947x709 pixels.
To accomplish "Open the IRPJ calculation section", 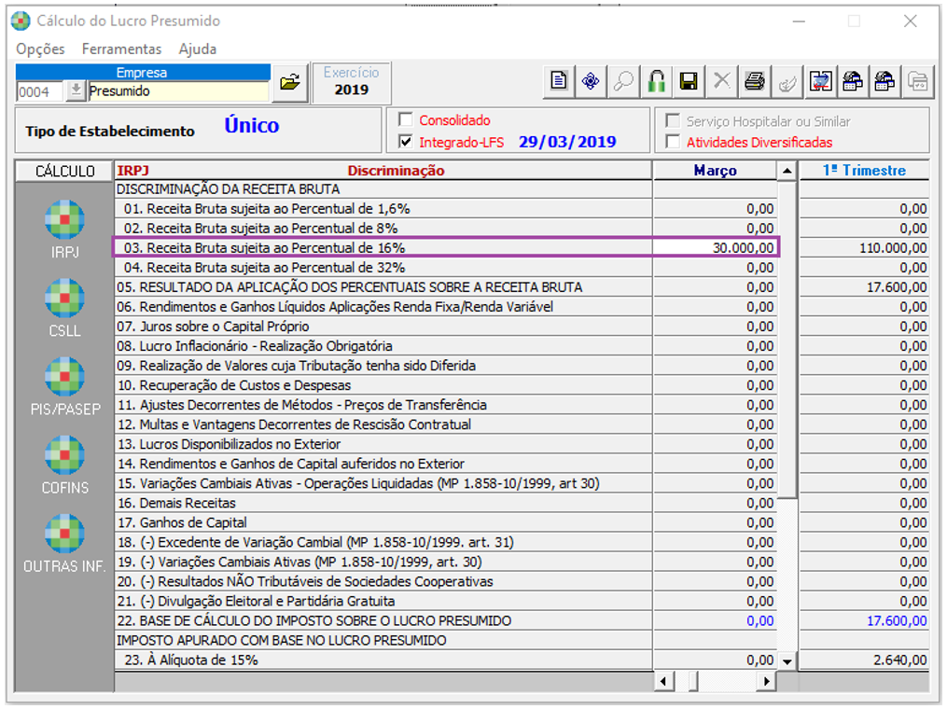I will pyautogui.click(x=64, y=230).
